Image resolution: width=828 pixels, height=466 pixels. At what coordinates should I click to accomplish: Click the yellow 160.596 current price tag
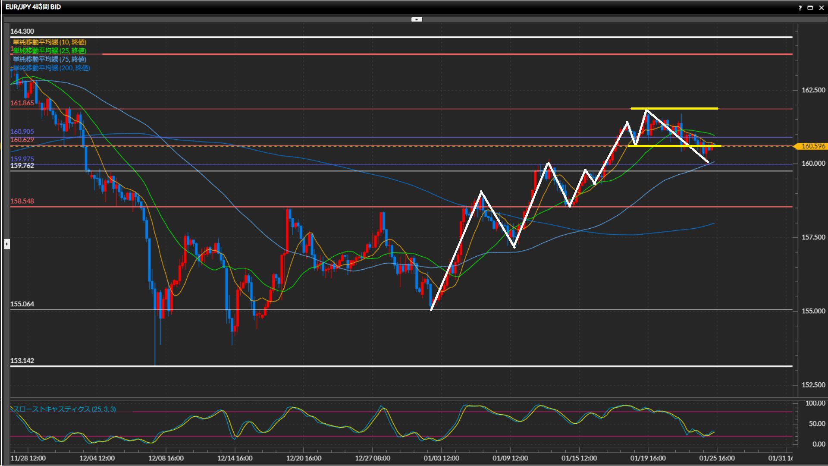[812, 146]
